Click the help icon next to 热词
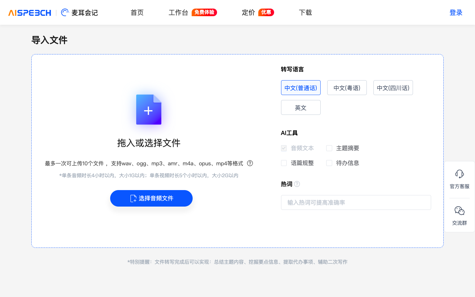The width and height of the screenshot is (475, 297). (297, 184)
